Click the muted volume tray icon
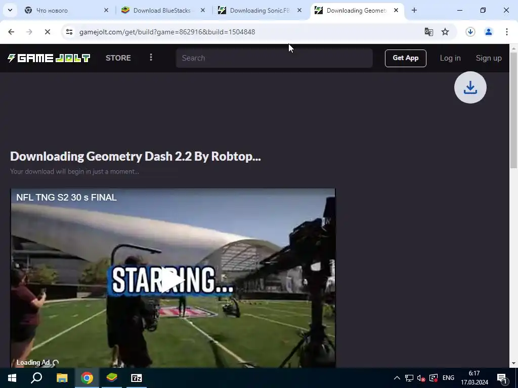Viewport: 518px width, 388px height. 421,378
